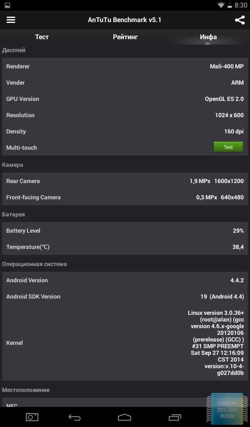Tap the picture notification icon in status bar
Viewport: 250px width, 427px height.
click(x=7, y=5)
